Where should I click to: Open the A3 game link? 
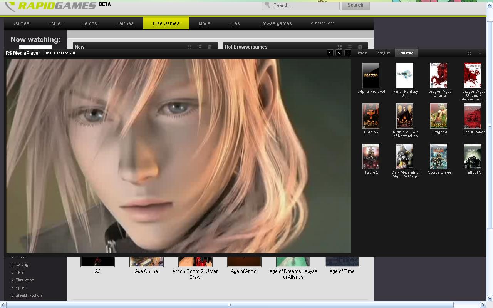point(97,271)
